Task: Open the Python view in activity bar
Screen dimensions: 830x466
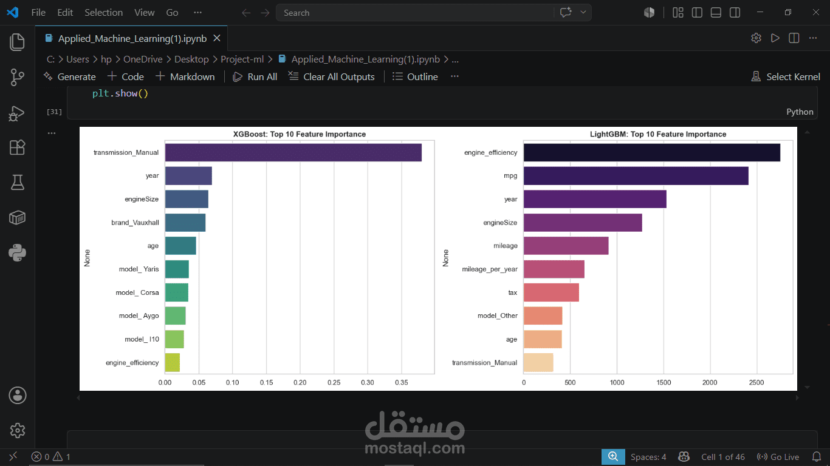Action: pyautogui.click(x=18, y=252)
